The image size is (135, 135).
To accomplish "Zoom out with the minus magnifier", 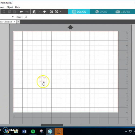I will (57, 12).
